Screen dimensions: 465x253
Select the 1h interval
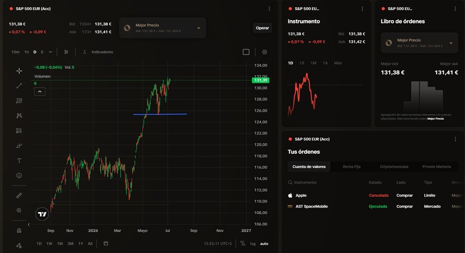[27, 52]
